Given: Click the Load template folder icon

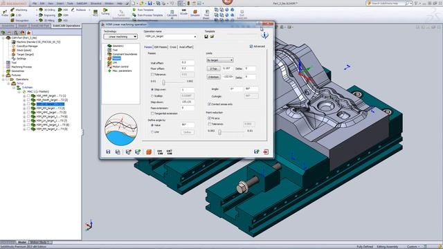Looking at the screenshot, I should tap(212, 37).
